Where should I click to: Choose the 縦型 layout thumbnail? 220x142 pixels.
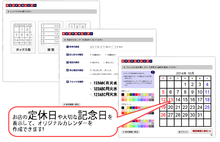pos(49,37)
